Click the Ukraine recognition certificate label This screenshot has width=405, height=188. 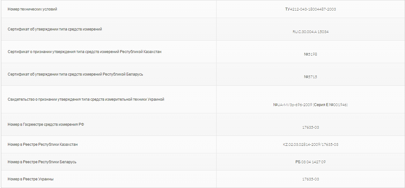[x=86, y=99]
